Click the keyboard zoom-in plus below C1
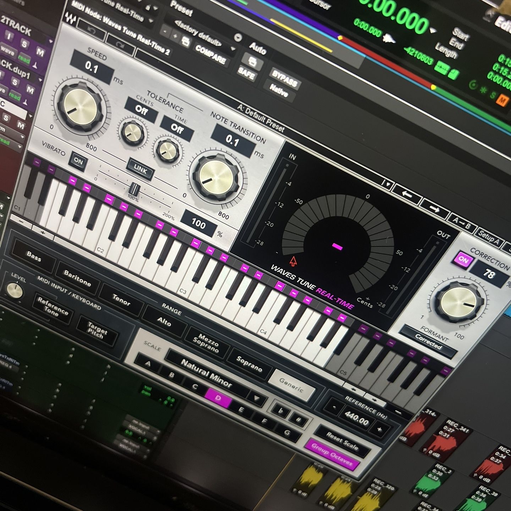This screenshot has height=511, width=511. tap(43, 232)
